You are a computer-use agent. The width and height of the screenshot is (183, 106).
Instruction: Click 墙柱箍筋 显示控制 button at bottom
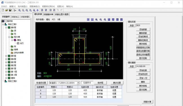143,90
